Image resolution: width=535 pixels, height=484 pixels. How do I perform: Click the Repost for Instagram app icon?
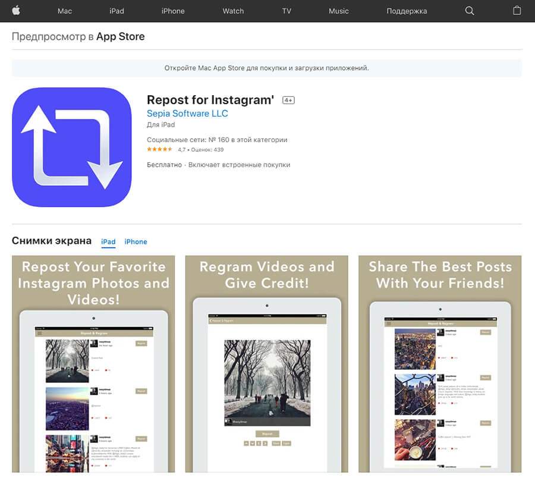[72, 147]
